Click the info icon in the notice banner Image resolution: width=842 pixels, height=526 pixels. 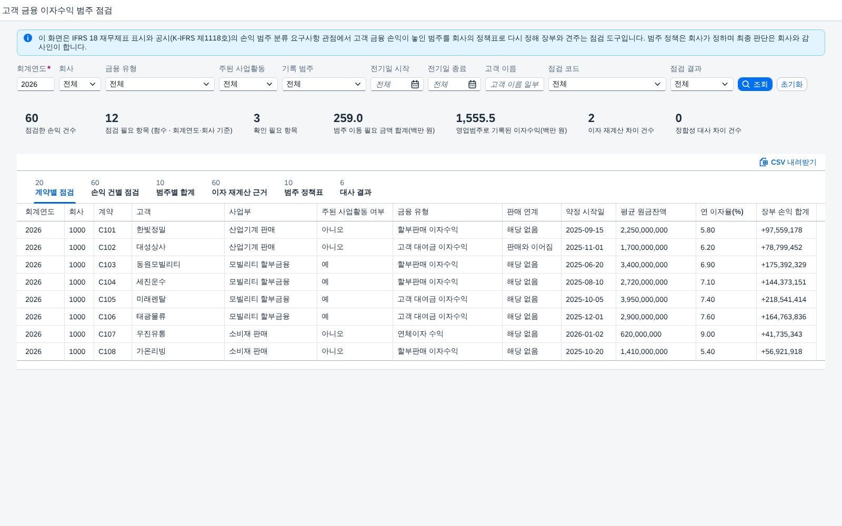coord(28,38)
